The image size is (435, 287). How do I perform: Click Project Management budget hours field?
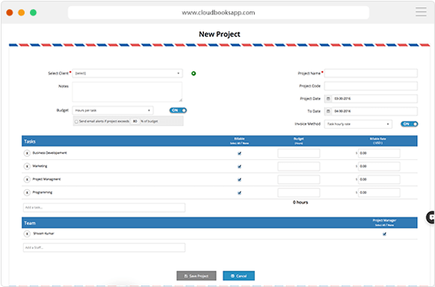299,179
